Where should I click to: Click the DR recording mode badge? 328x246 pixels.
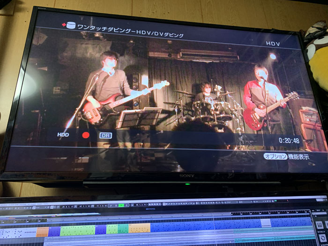[105, 135]
